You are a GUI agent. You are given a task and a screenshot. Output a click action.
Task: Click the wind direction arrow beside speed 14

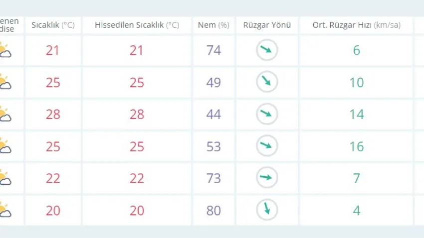tap(267, 114)
